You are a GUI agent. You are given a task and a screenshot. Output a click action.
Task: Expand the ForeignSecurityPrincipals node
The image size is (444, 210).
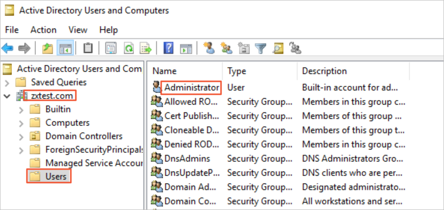tap(21, 150)
